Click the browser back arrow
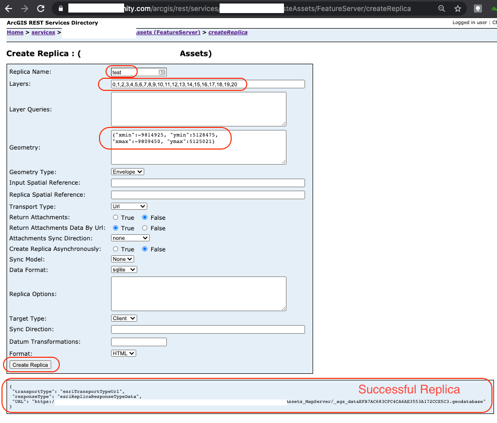Screen dimensions: 497x423 click(x=9, y=9)
